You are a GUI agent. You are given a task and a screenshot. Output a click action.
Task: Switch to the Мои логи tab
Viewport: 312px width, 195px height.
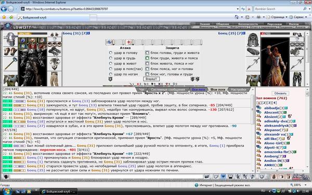click(218, 89)
